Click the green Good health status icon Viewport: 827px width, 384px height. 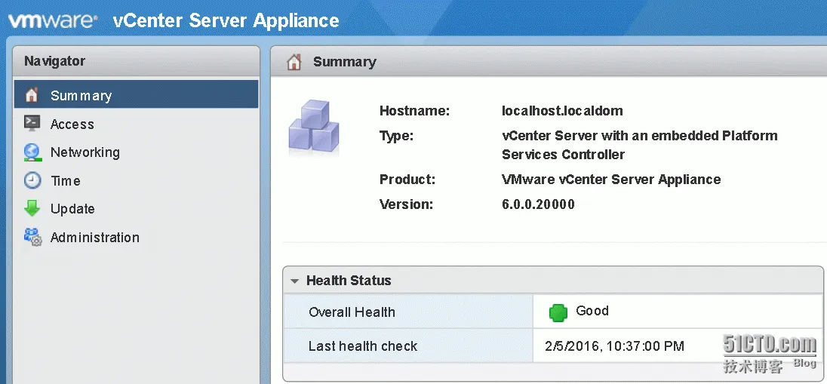point(558,312)
